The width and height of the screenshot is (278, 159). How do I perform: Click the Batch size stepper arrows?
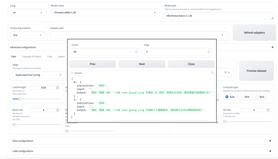57,110
